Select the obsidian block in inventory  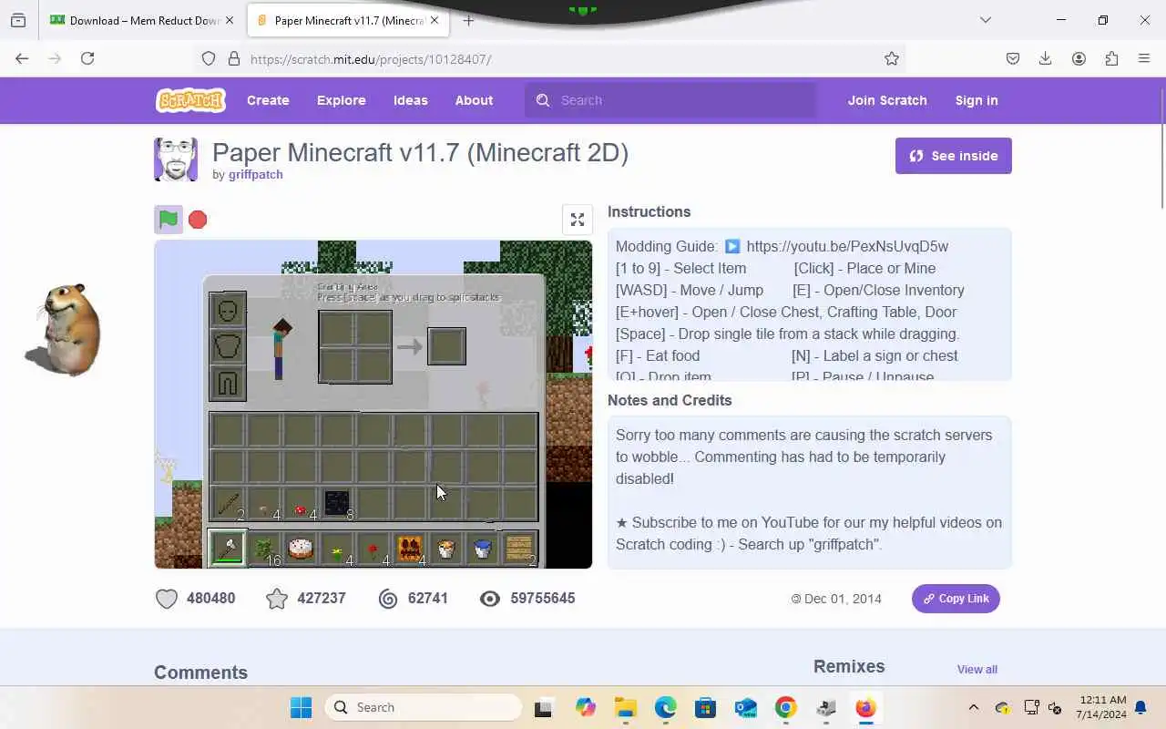tap(337, 504)
